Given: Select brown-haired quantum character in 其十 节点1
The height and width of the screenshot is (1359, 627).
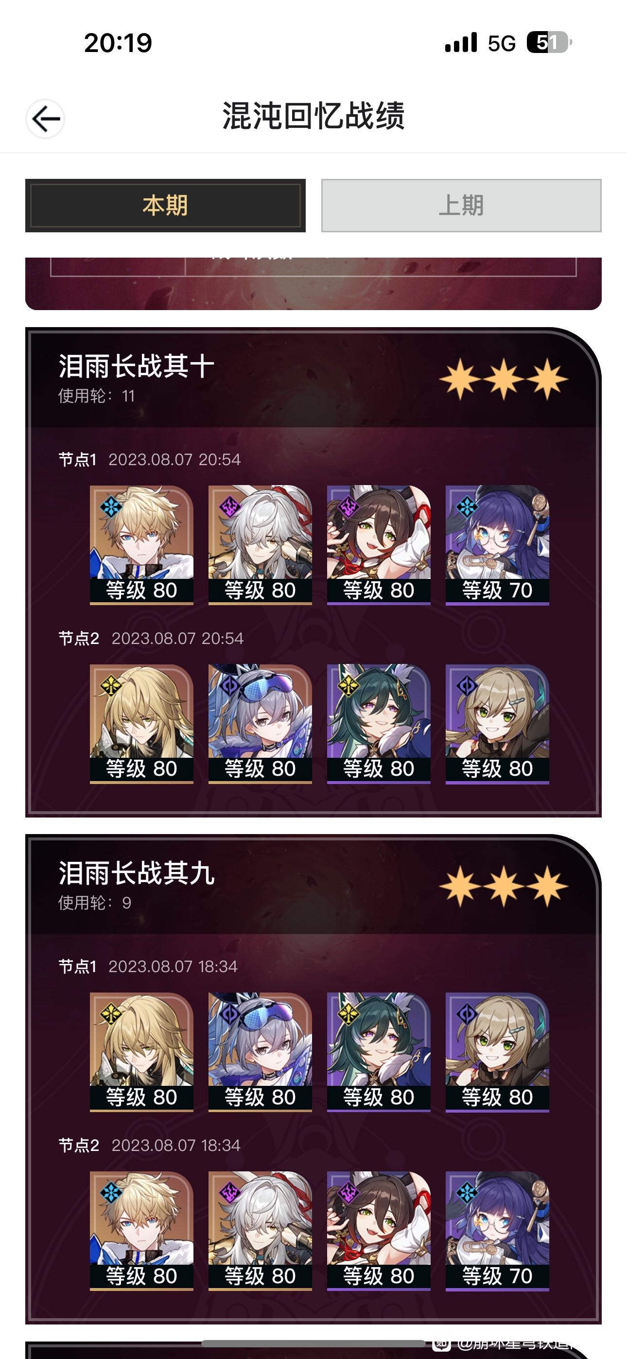Looking at the screenshot, I should (x=379, y=544).
